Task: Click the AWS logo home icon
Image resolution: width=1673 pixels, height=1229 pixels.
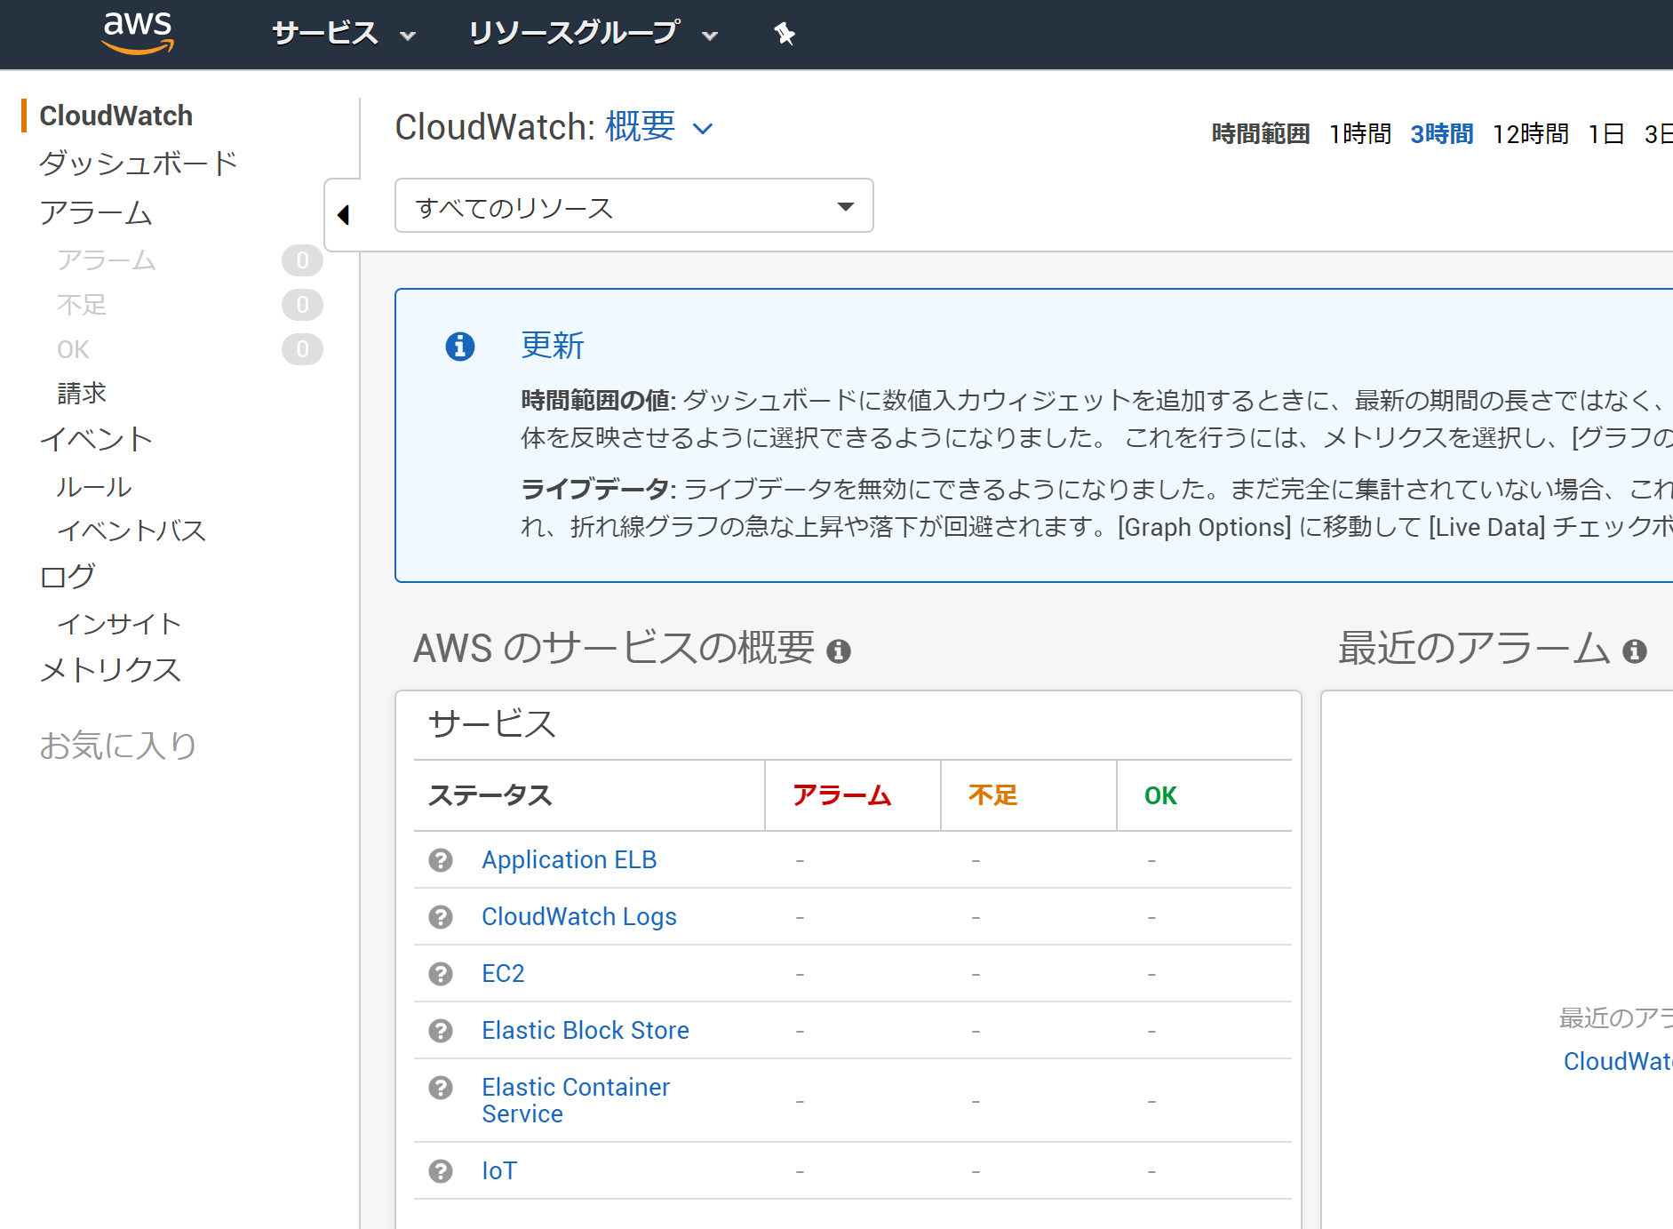Action: tap(138, 33)
